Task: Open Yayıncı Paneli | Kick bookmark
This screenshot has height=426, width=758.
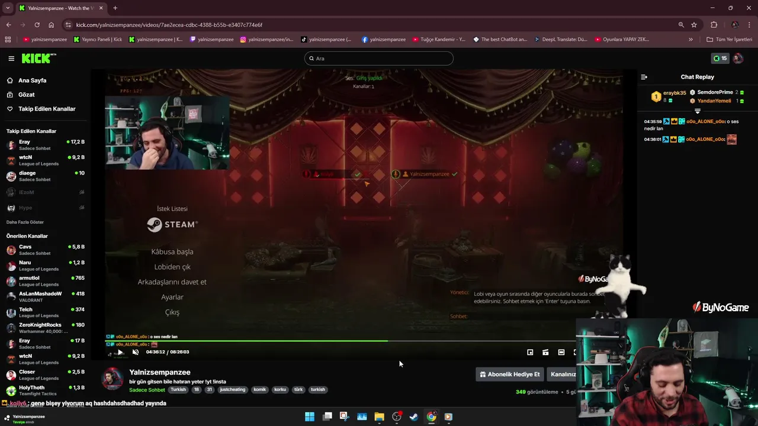Action: 98,40
